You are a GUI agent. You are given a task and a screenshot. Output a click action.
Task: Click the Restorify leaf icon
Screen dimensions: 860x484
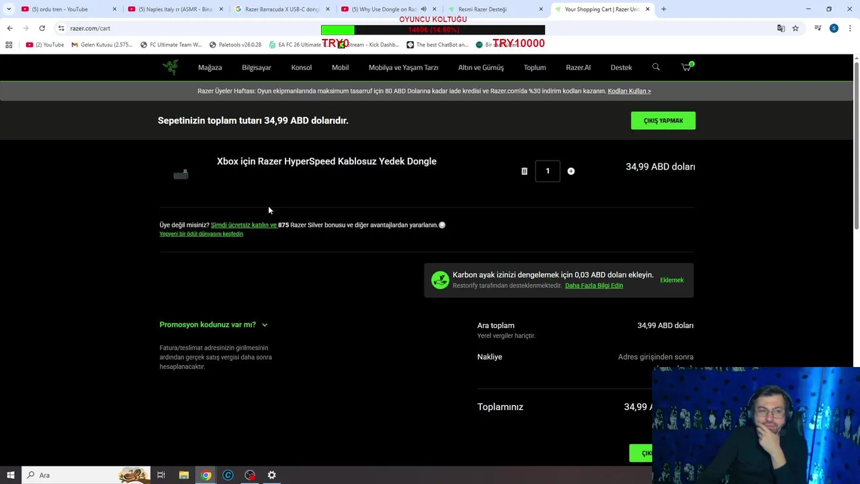440,280
